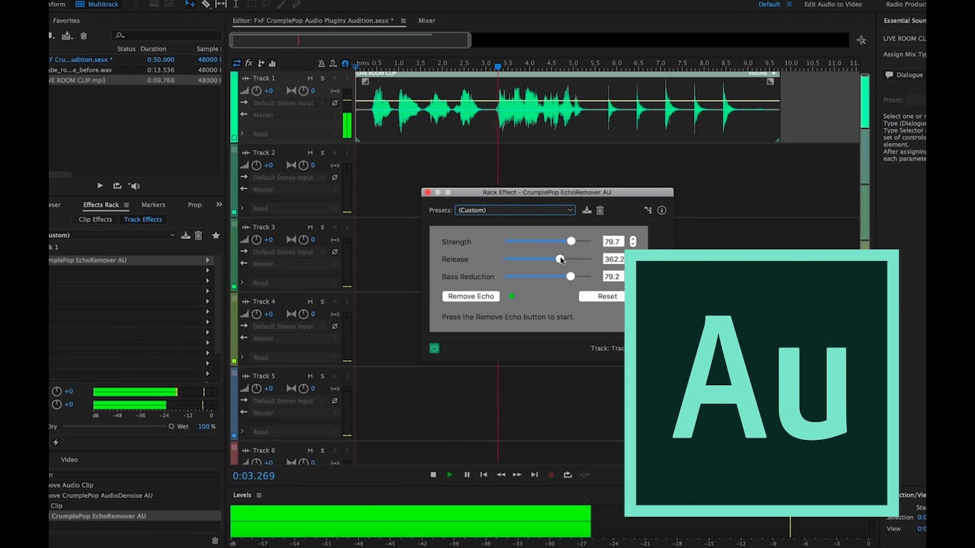
Task: Toggle auto-play speaker icon in Files panel
Action: pos(134,186)
